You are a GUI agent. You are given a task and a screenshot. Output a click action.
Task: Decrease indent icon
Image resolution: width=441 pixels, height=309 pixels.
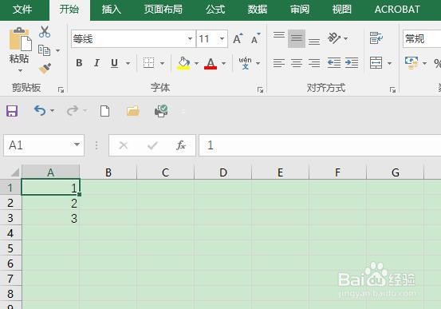point(334,63)
